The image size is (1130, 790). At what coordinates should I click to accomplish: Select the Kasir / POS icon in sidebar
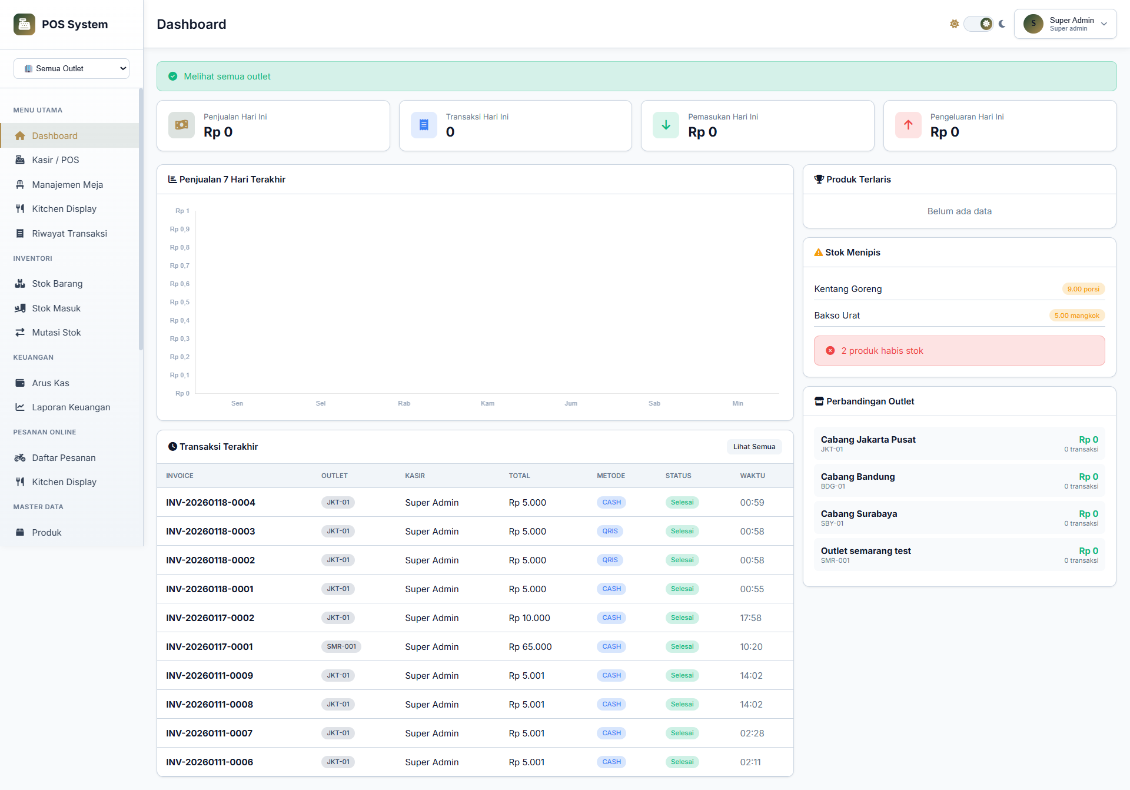pos(19,160)
